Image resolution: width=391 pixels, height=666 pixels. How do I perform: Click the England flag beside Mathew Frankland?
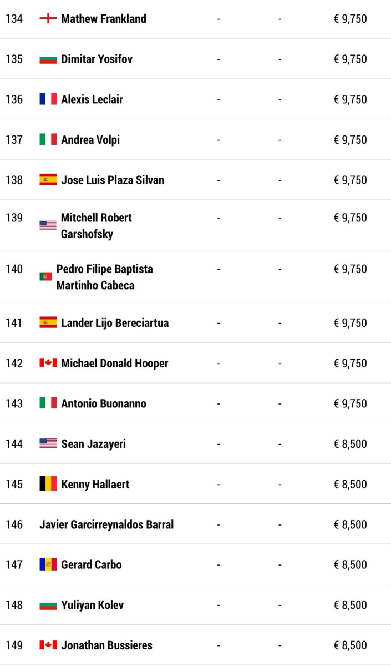[48, 19]
